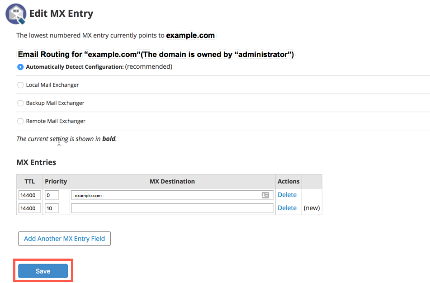The image size is (430, 283).
Task: Select Automatically Detect Configuration radio button
Action: pyautogui.click(x=20, y=67)
